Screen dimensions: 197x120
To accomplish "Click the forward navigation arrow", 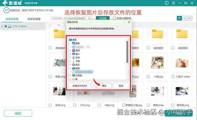I will 58,25.
